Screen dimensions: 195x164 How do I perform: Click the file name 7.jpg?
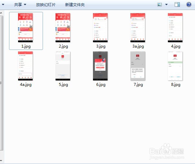[x=138, y=85]
